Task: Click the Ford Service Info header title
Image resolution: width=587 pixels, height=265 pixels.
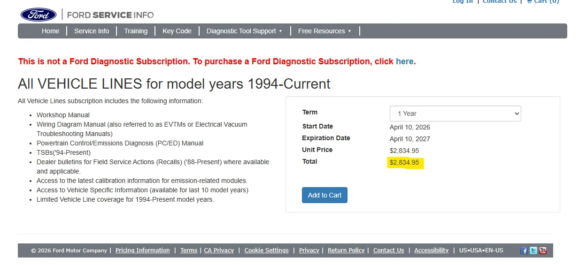Action: (110, 15)
